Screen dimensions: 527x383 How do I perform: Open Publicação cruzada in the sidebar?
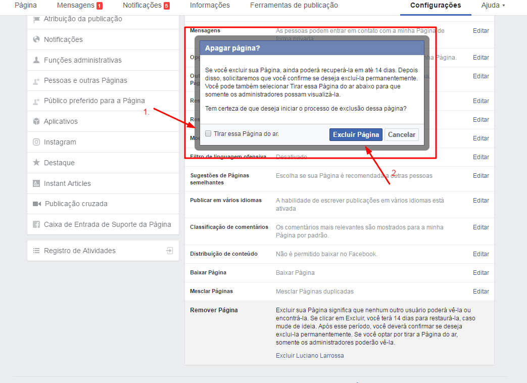[x=103, y=204]
